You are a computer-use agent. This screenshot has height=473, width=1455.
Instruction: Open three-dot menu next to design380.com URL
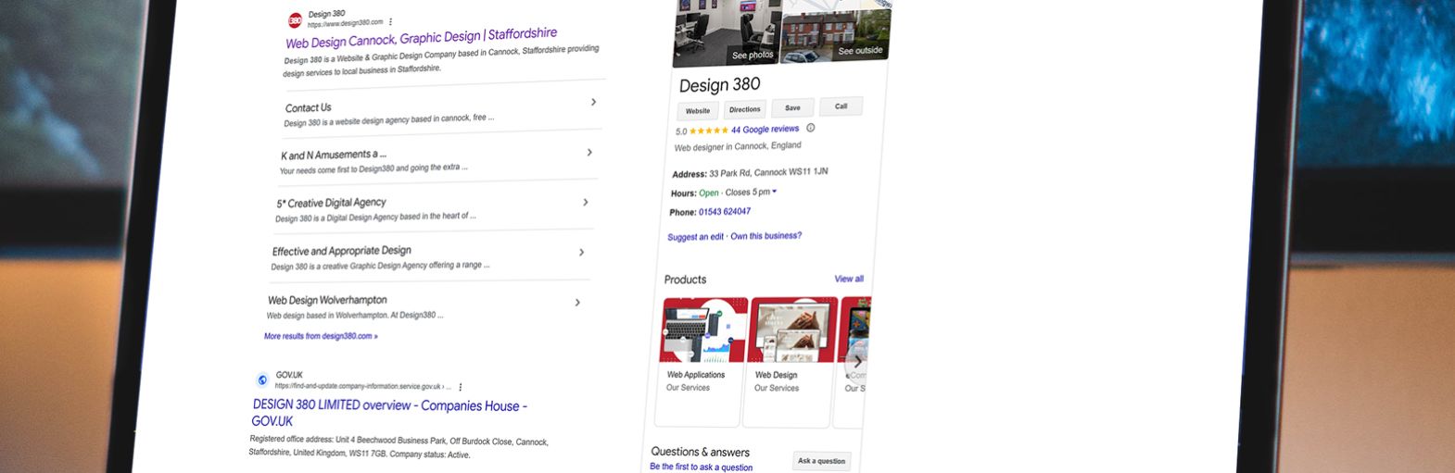(390, 21)
